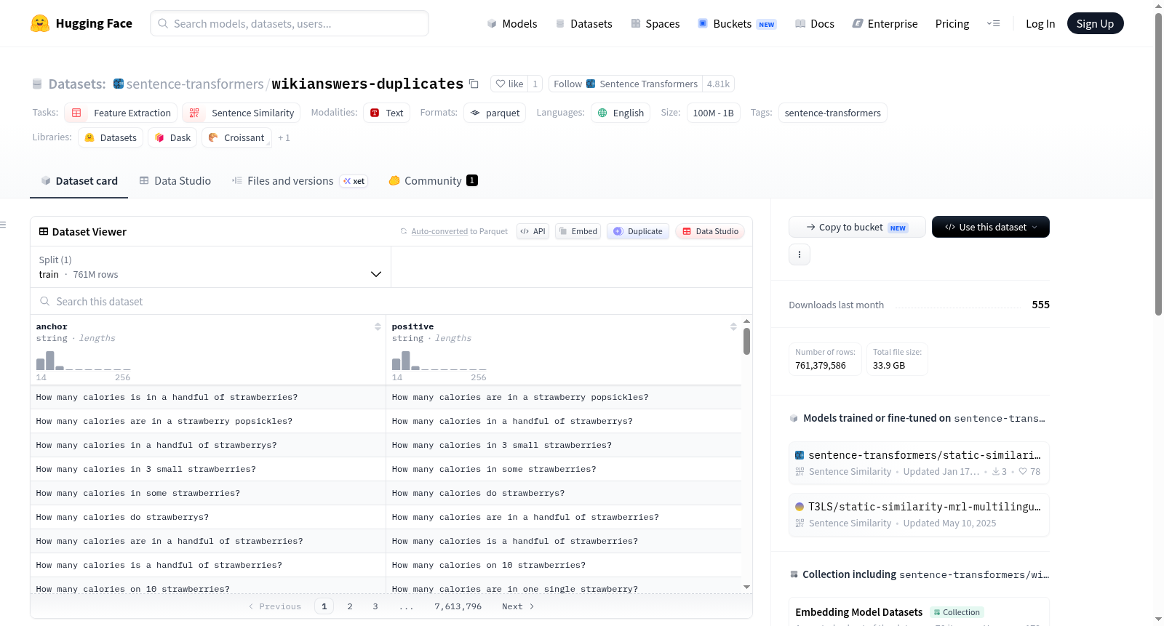The width and height of the screenshot is (1164, 626).
Task: Go to page 2
Action: [x=350, y=606]
